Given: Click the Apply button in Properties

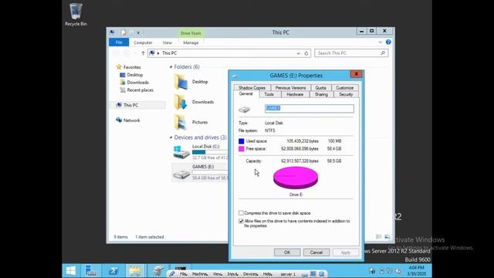Looking at the screenshot, I should click(346, 253).
